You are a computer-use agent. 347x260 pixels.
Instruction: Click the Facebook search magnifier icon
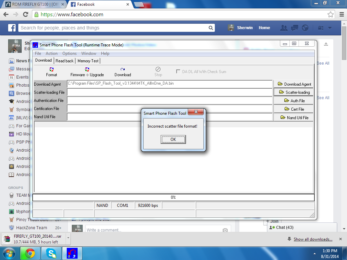[x=211, y=28]
